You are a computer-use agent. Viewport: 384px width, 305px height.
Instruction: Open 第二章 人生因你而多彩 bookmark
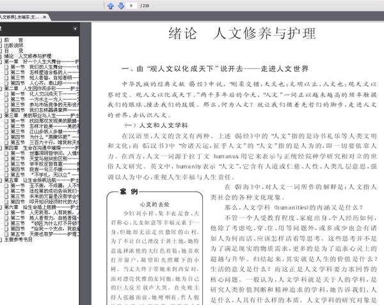[x=42, y=88]
